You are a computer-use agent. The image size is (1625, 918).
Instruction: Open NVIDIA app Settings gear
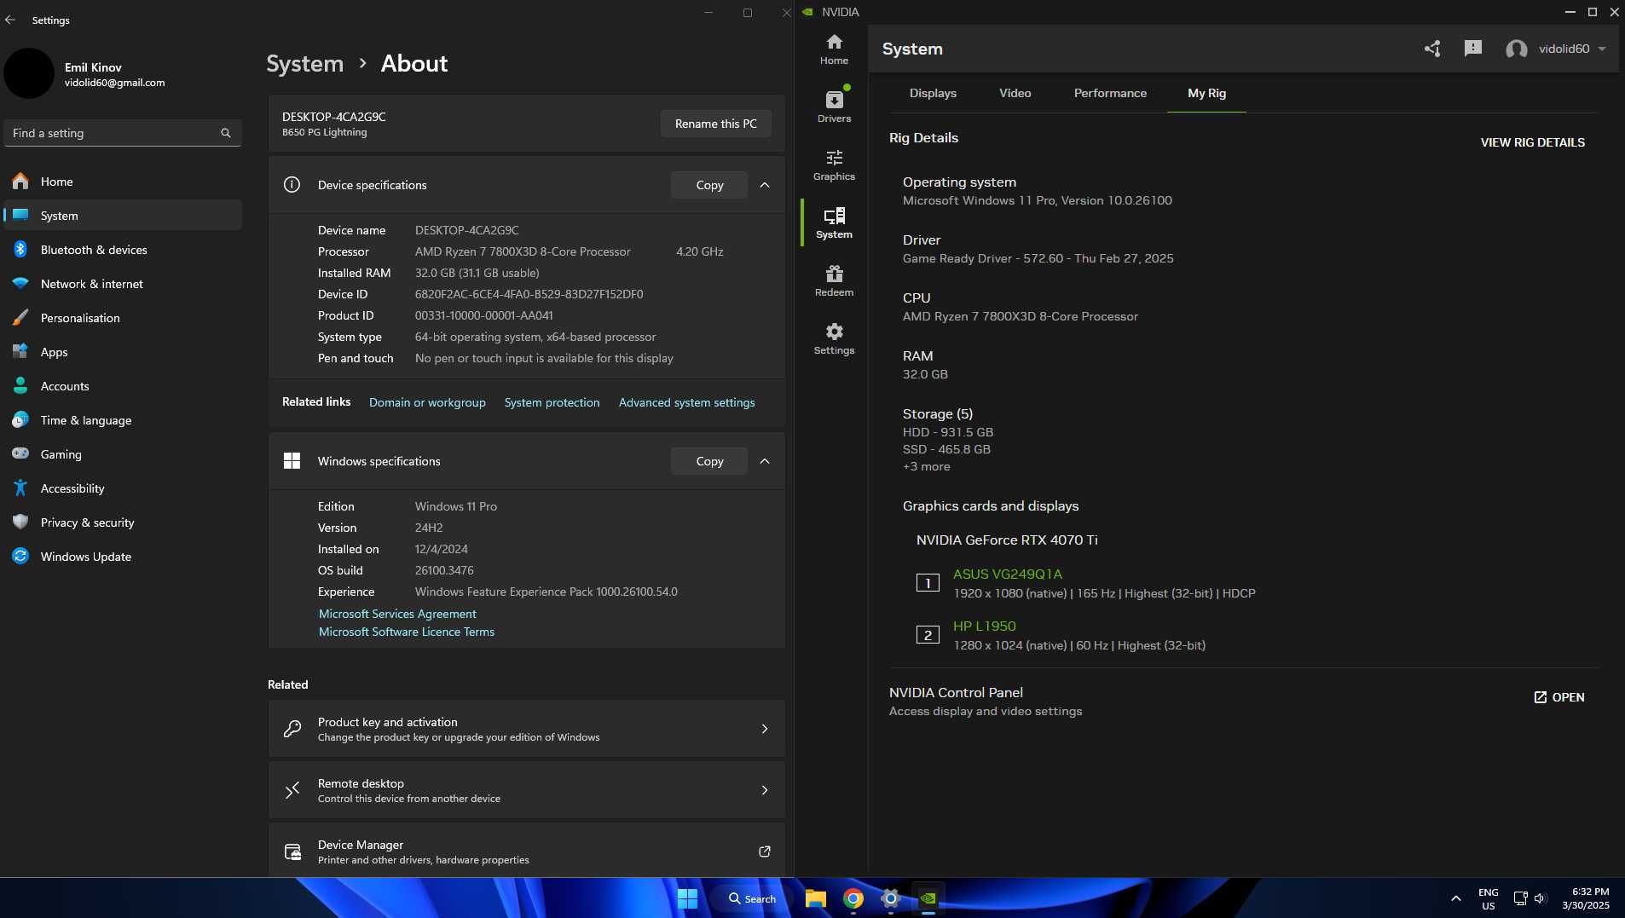pos(834,339)
